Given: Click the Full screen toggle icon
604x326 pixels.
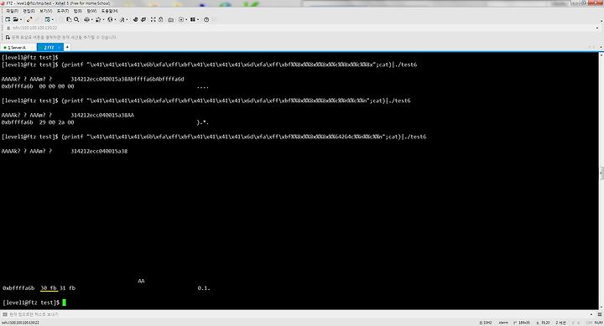Looking at the screenshot, I should click(x=153, y=19).
